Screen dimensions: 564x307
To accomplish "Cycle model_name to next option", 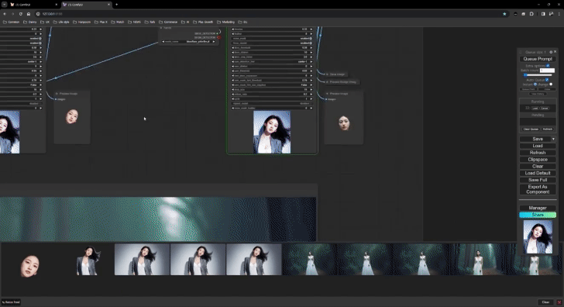I will (x=214, y=42).
